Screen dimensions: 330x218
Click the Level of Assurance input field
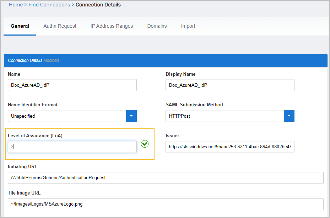pos(72,147)
